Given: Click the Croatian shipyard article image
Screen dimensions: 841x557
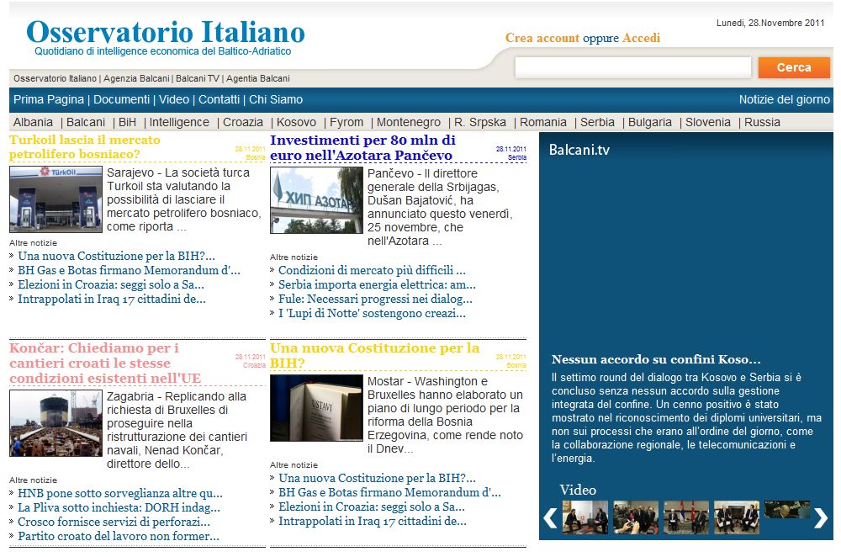Looking at the screenshot, I should tap(56, 424).
